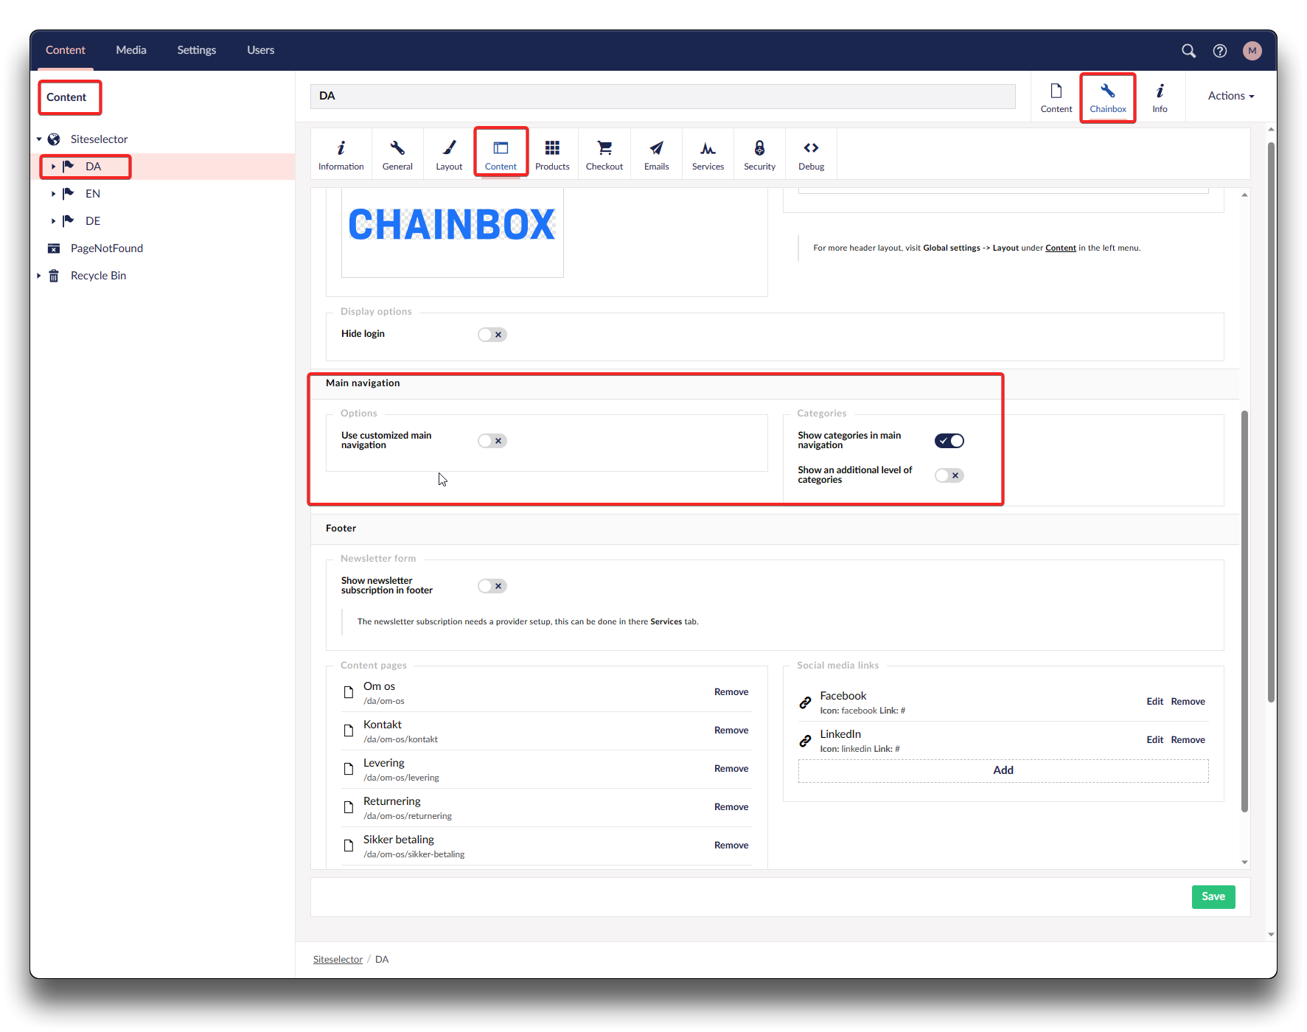The image size is (1307, 1032).
Task: Click the Facebook link icon
Action: pyautogui.click(x=805, y=702)
